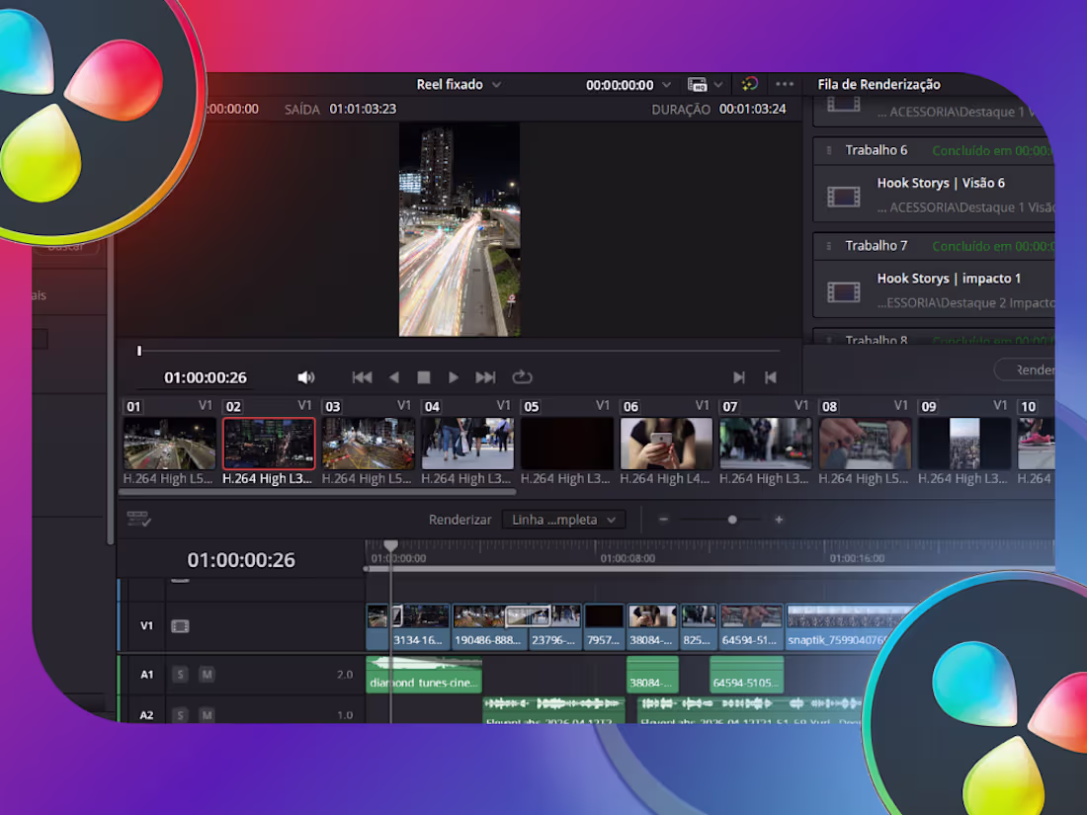Select the Trabalho 7 render job header

(933, 246)
